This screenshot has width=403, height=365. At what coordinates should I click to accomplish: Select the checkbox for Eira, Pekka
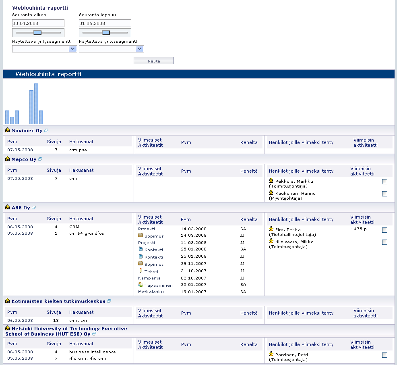click(384, 230)
